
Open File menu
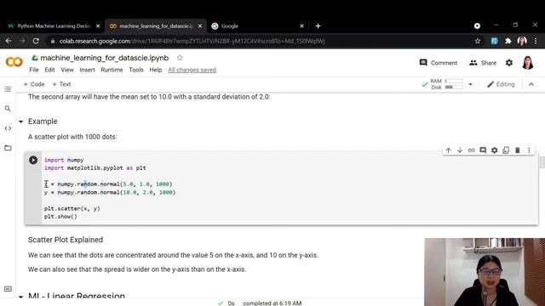pos(34,70)
